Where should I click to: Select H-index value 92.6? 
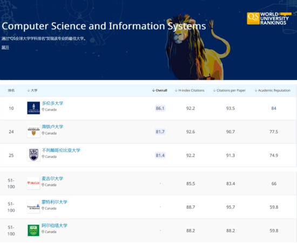191,132
